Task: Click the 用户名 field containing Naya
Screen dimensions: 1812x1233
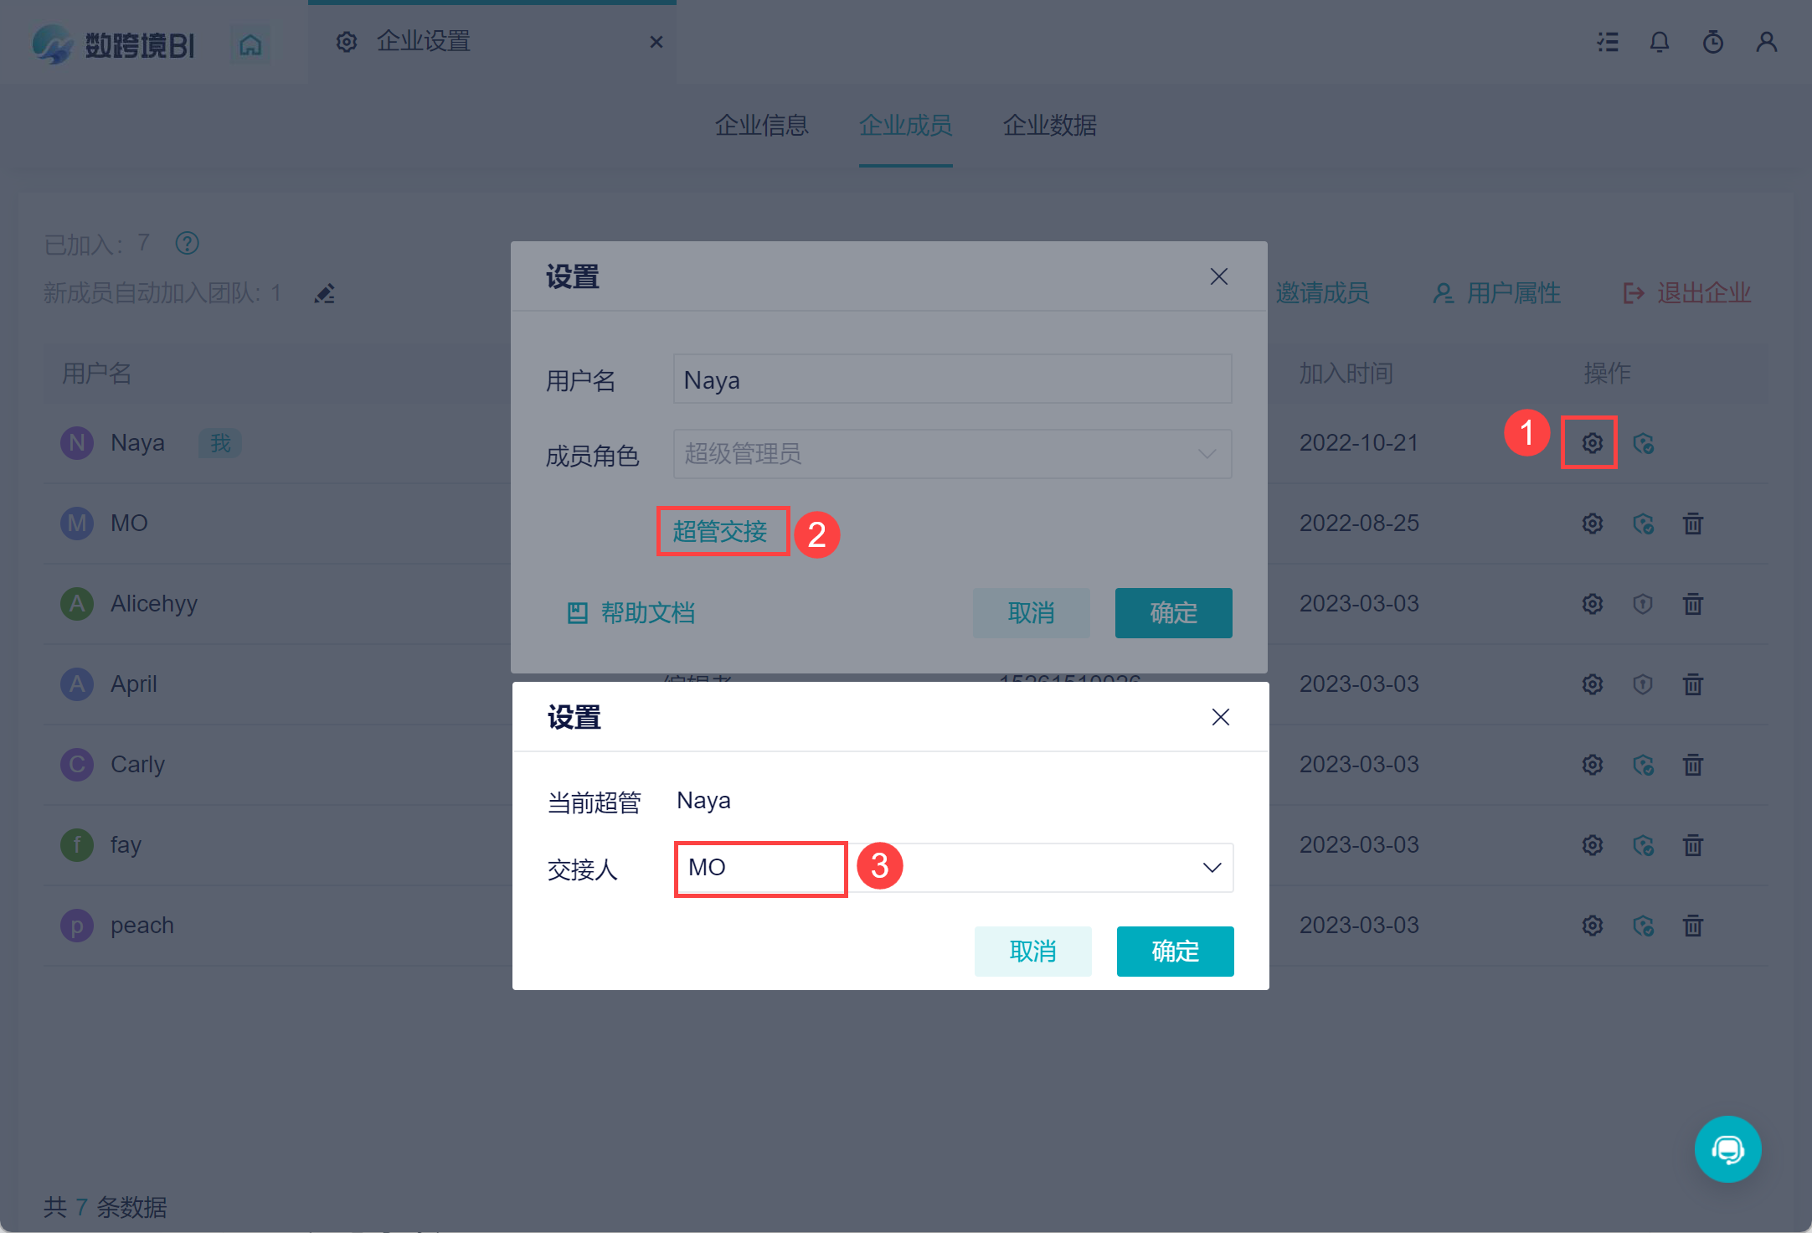Action: [x=951, y=379]
